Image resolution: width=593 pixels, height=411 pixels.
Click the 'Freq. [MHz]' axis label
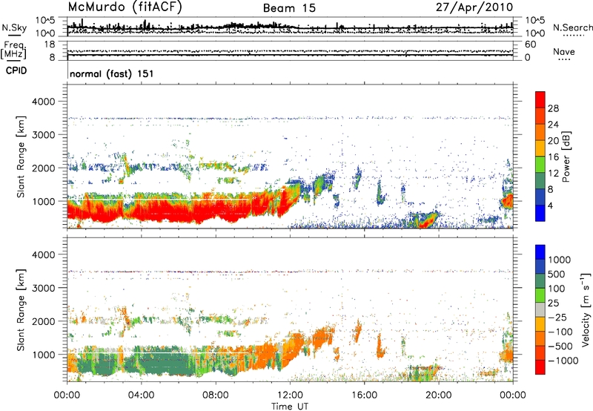[x=13, y=50]
